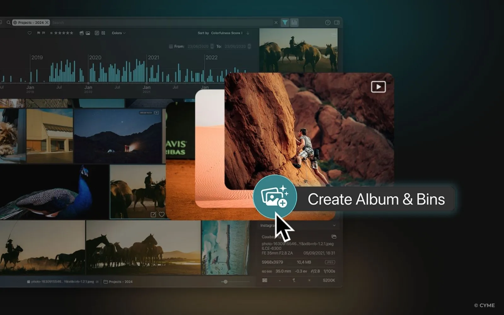Toggle the favorites heart filter
The height and width of the screenshot is (315, 504).
click(x=30, y=33)
